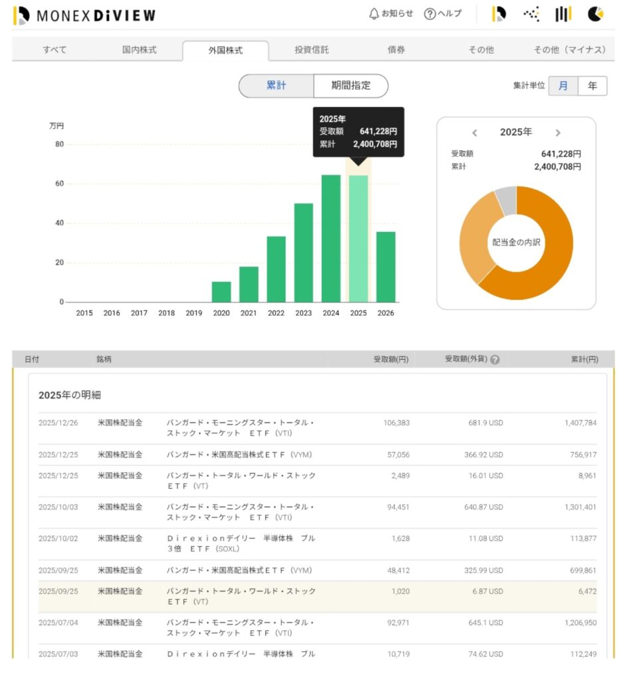The width and height of the screenshot is (627, 681).
Task: Click the help icon beside 受取額(外貨)
Action: pyautogui.click(x=495, y=360)
